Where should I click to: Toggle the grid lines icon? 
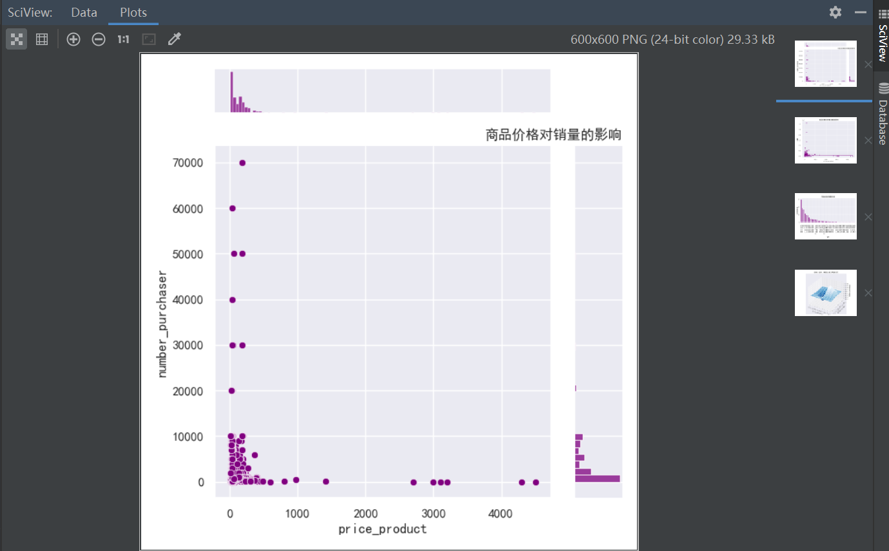click(x=42, y=39)
